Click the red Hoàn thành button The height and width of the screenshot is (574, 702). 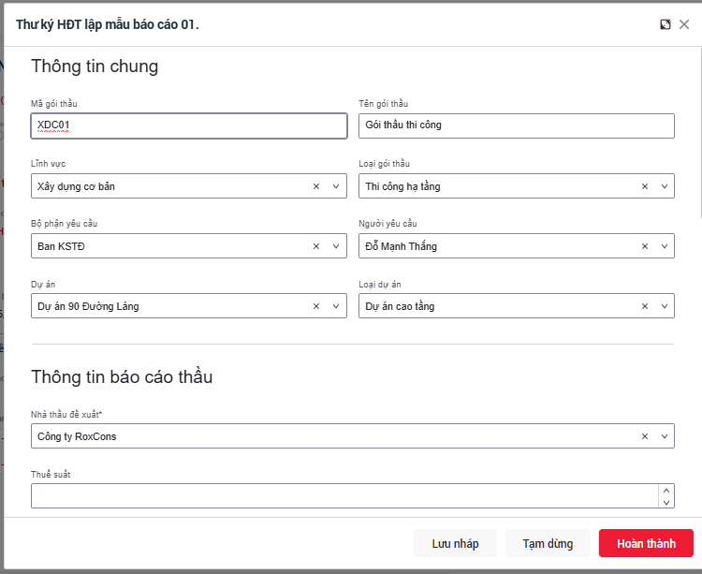(x=646, y=544)
